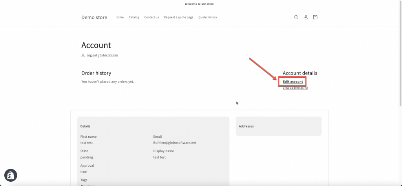Image resolution: width=402 pixels, height=186 pixels.
Task: Open View addresses (0) link
Action: (295, 88)
